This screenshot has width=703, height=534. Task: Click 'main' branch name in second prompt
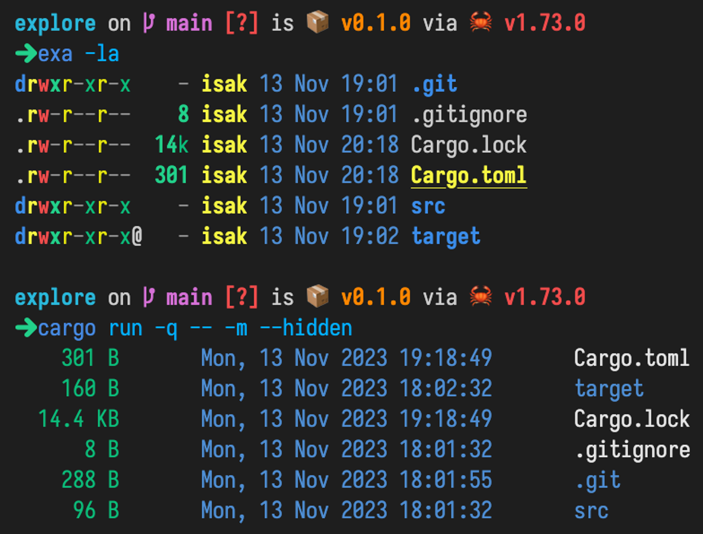click(x=189, y=297)
